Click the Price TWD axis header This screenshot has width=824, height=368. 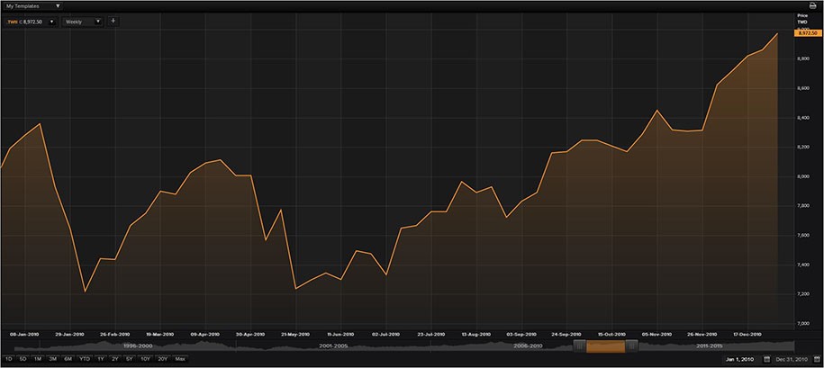[801, 20]
